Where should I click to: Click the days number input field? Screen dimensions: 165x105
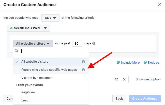click(77, 43)
